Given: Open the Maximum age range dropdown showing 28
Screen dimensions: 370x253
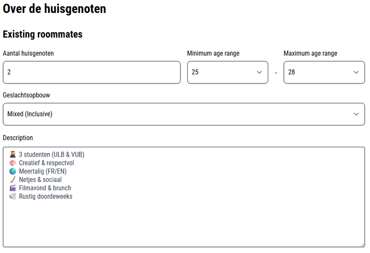Looking at the screenshot, I should pyautogui.click(x=324, y=72).
